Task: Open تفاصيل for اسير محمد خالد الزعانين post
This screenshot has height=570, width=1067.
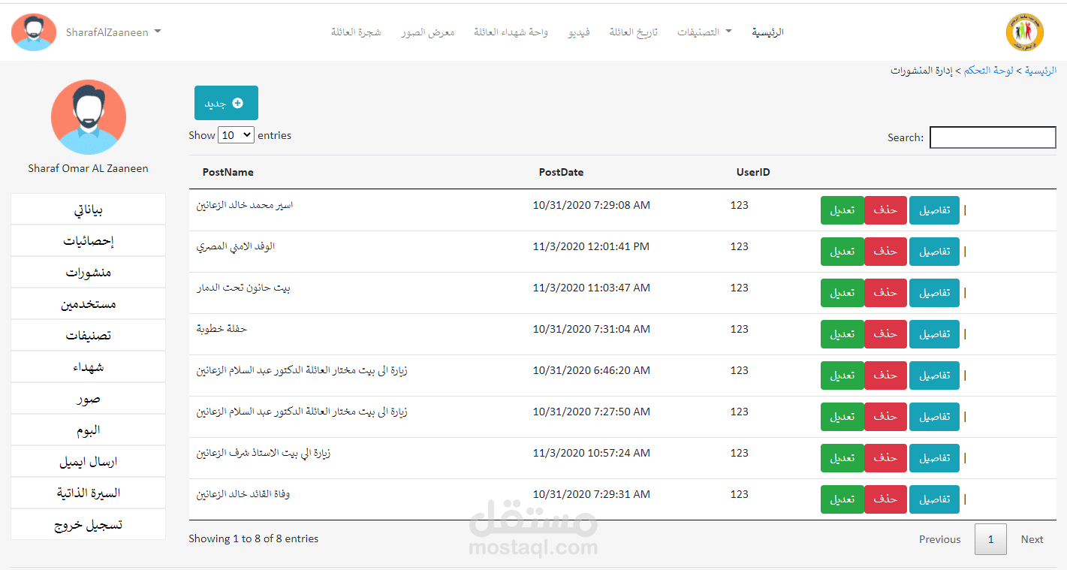Action: click(934, 210)
